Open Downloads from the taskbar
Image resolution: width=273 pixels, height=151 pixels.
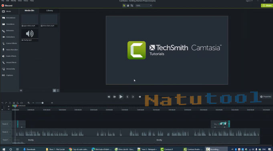pos(29,149)
